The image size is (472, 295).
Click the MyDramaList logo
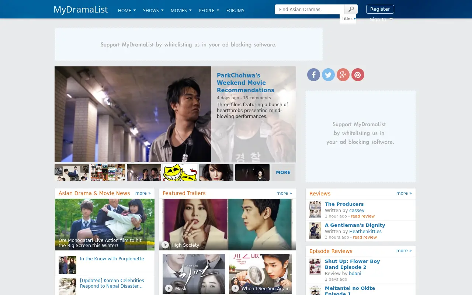(80, 10)
